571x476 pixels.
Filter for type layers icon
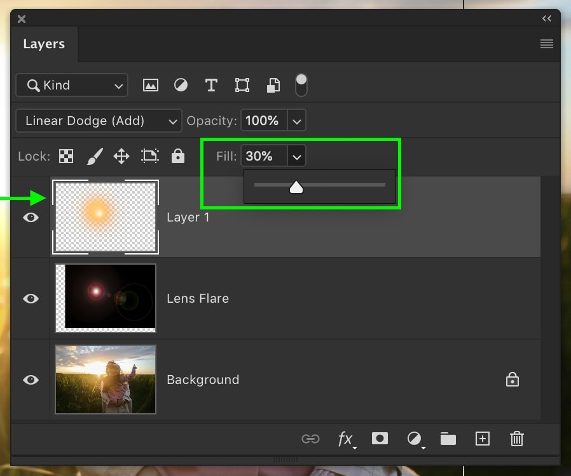click(x=211, y=86)
